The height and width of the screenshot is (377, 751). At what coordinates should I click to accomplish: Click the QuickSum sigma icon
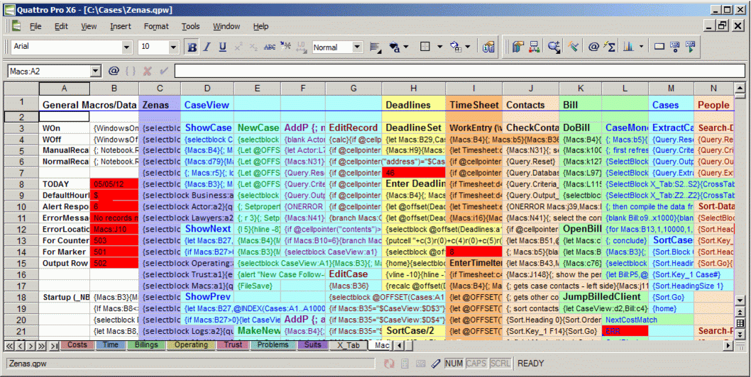(x=610, y=47)
